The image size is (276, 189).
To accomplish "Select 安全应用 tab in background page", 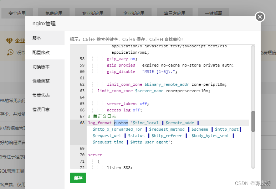I will (17, 13).
